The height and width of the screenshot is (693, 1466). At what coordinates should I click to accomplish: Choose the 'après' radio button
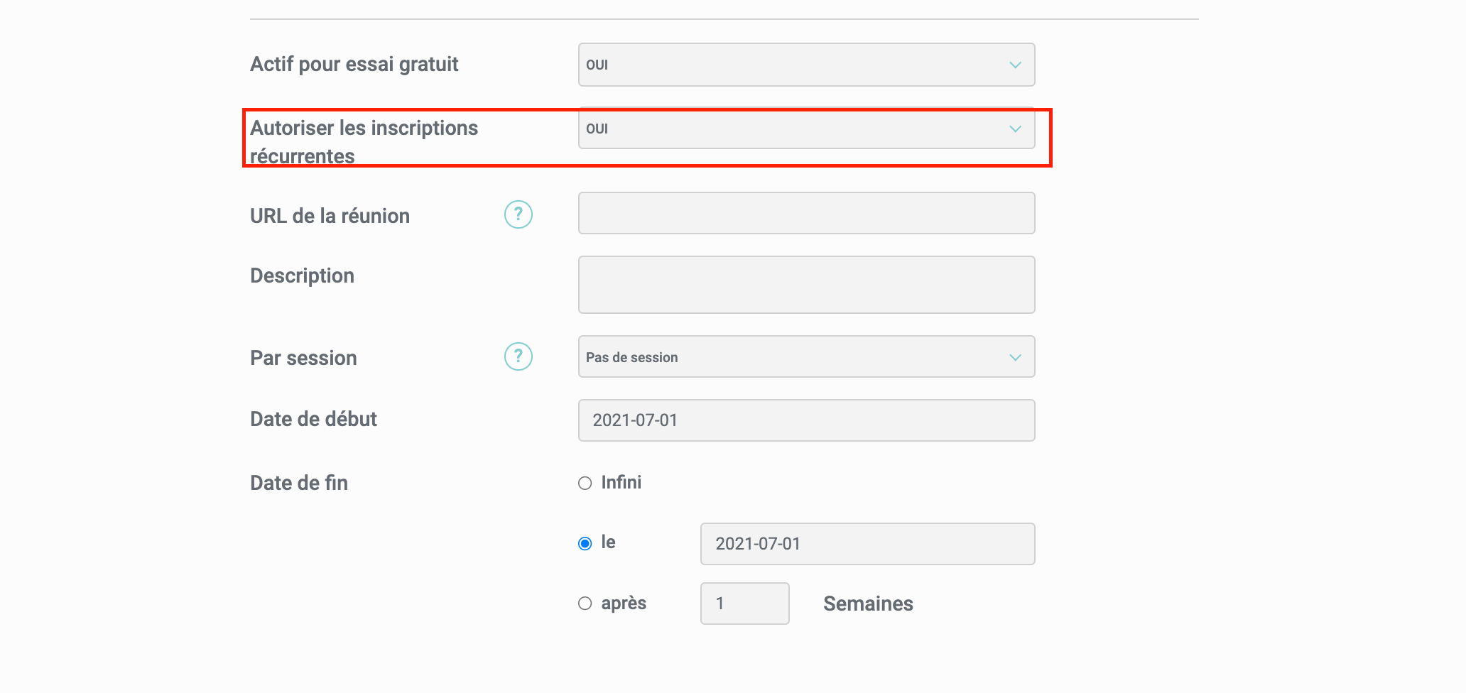[x=585, y=604]
